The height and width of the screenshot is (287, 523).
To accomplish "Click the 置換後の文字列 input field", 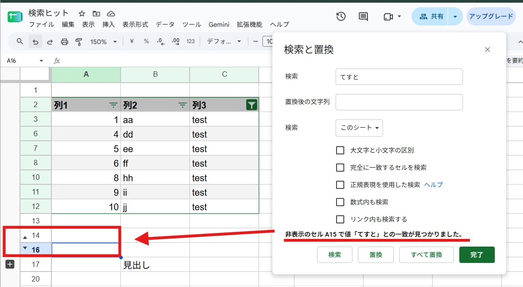I will [399, 102].
